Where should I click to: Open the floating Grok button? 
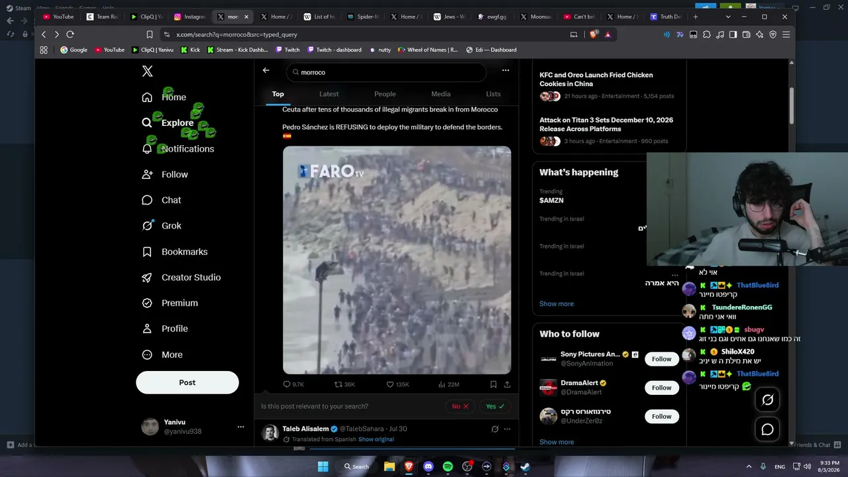(767, 399)
